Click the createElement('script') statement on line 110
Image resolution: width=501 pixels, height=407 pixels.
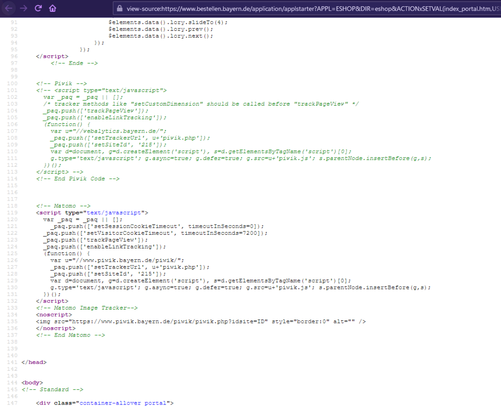(201, 152)
